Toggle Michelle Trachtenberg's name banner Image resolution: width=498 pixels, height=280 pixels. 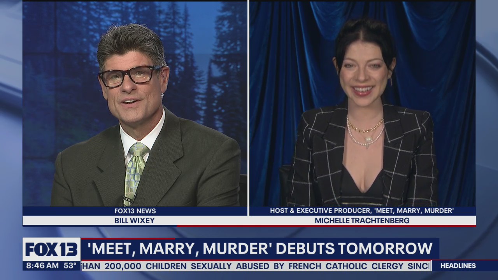[362, 220]
